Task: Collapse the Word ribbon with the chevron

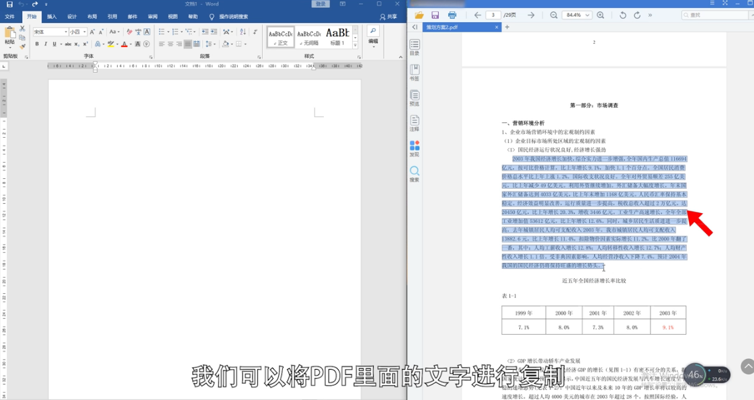Action: pos(401,56)
